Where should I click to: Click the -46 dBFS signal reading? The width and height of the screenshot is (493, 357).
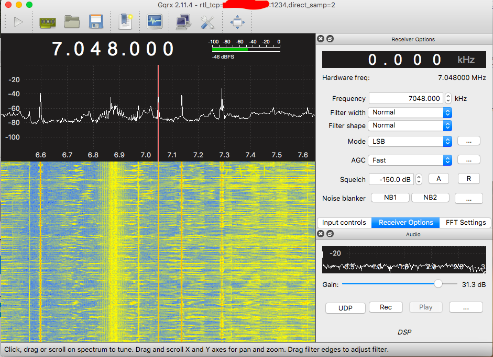click(223, 57)
